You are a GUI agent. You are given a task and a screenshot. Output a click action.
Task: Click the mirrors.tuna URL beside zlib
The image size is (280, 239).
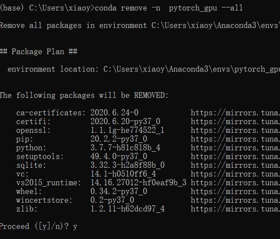tap(235, 209)
